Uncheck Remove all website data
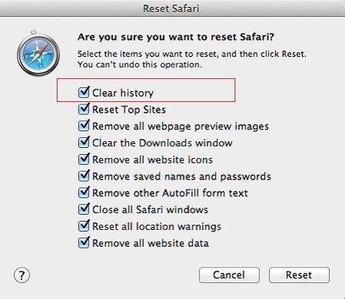Viewport: 345px width, 299px height. tap(84, 242)
